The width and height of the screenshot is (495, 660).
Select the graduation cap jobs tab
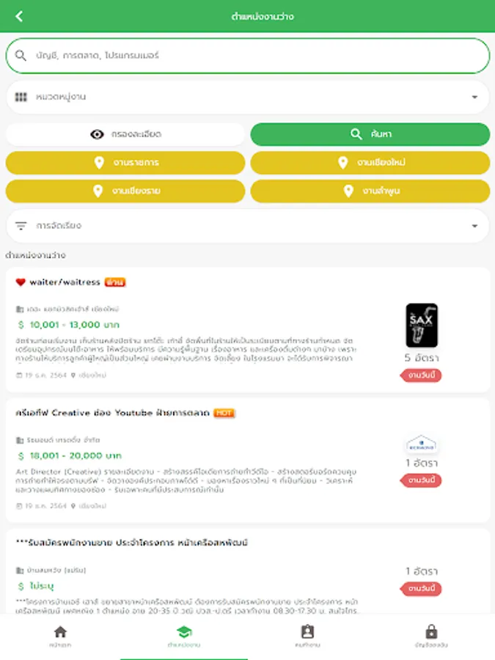coord(184,632)
